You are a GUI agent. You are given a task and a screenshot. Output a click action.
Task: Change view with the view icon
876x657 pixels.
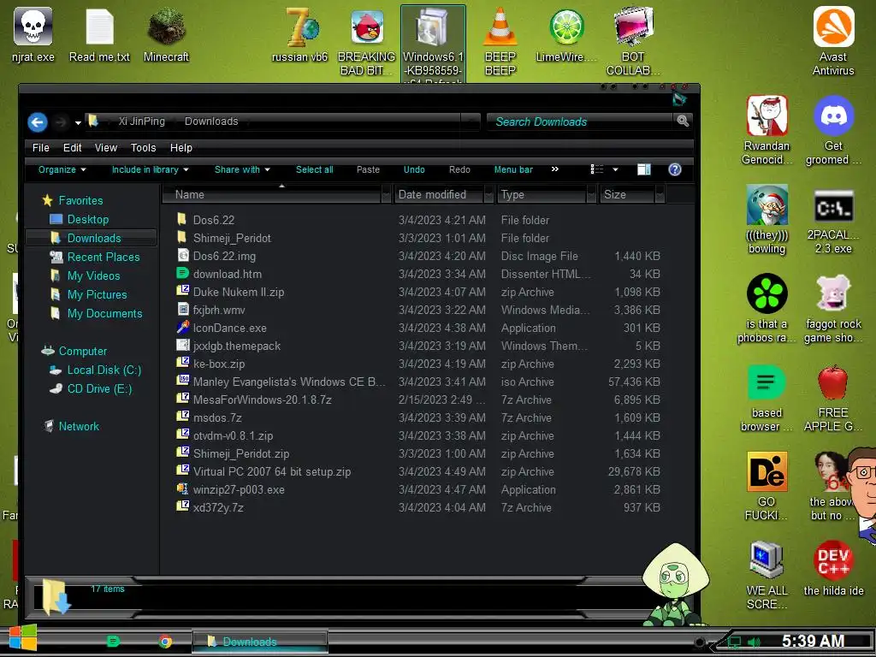(x=596, y=169)
